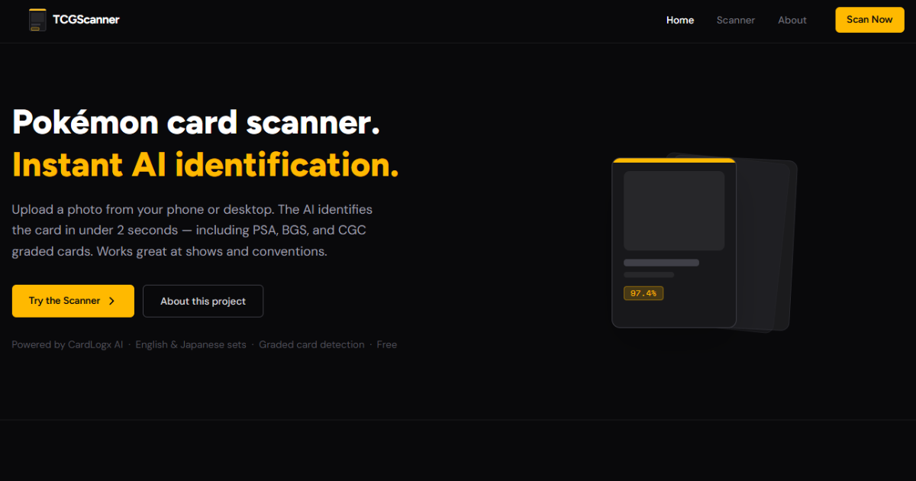
Task: Click the Instant AI identification heading
Action: [x=205, y=164]
